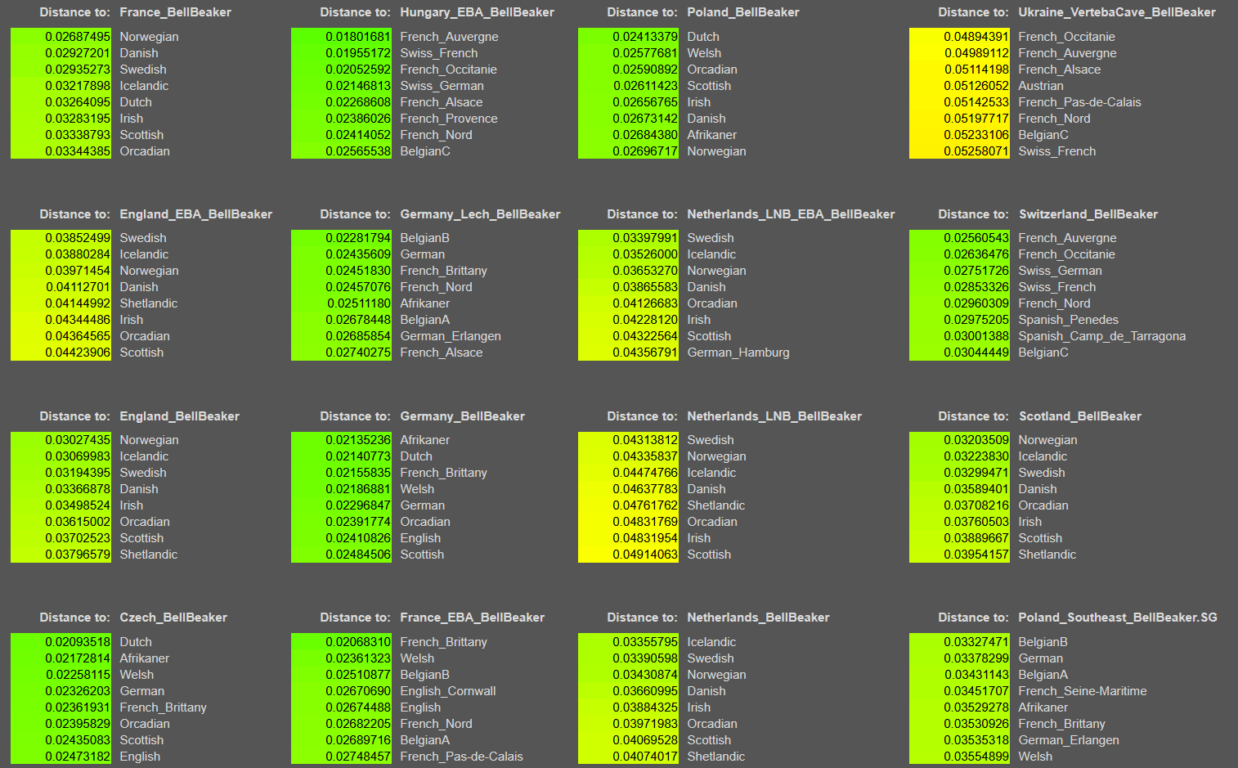Click the distance value 0.02687495
The image size is (1238, 768).
pos(78,37)
